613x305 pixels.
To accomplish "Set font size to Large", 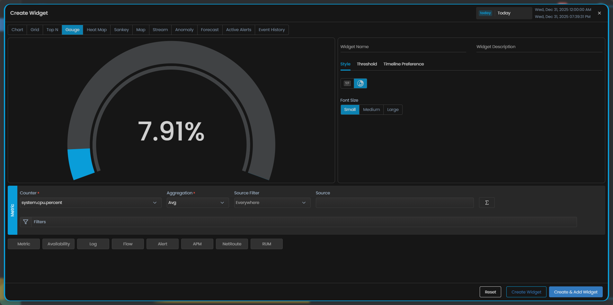I will [393, 110].
